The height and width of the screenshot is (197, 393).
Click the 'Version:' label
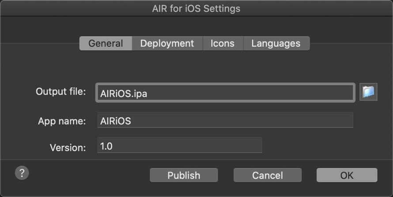click(x=68, y=148)
